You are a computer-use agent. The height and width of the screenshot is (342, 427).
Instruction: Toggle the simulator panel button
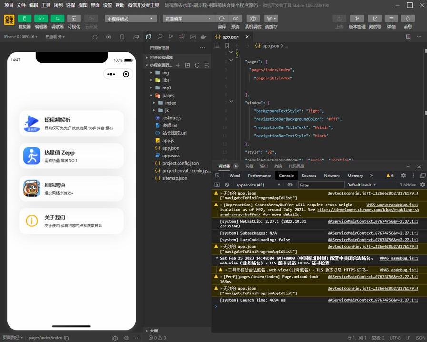pyautogui.click(x=24, y=19)
